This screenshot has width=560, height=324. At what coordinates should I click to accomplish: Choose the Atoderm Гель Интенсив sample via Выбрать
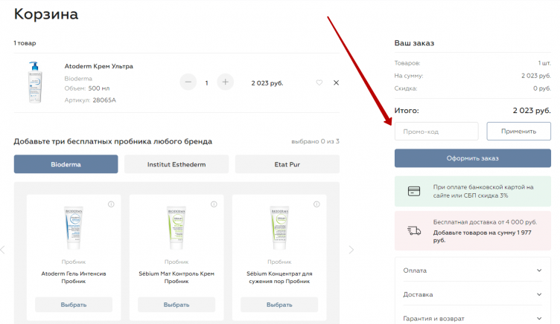[x=74, y=305]
